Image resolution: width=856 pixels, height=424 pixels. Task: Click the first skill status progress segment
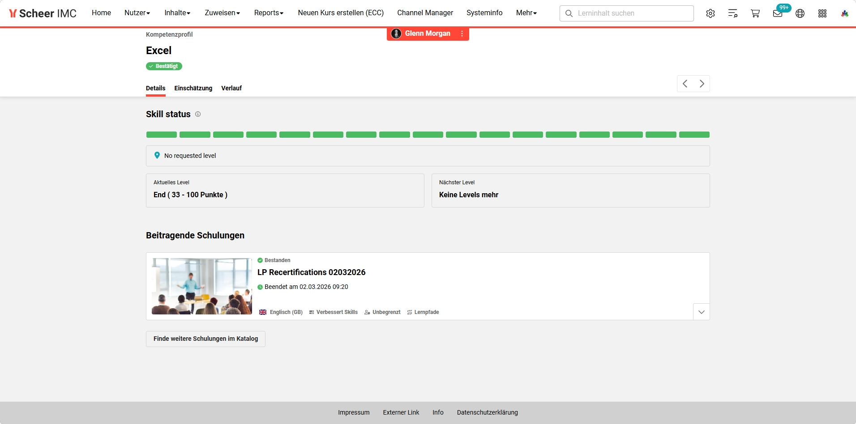pyautogui.click(x=162, y=135)
